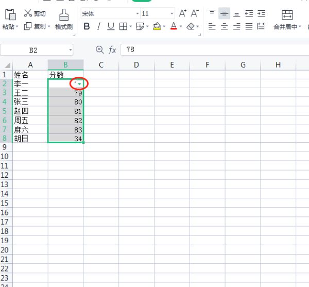This screenshot has height=287, width=309.
Task: Click score cell with value 83
Action: (x=65, y=130)
